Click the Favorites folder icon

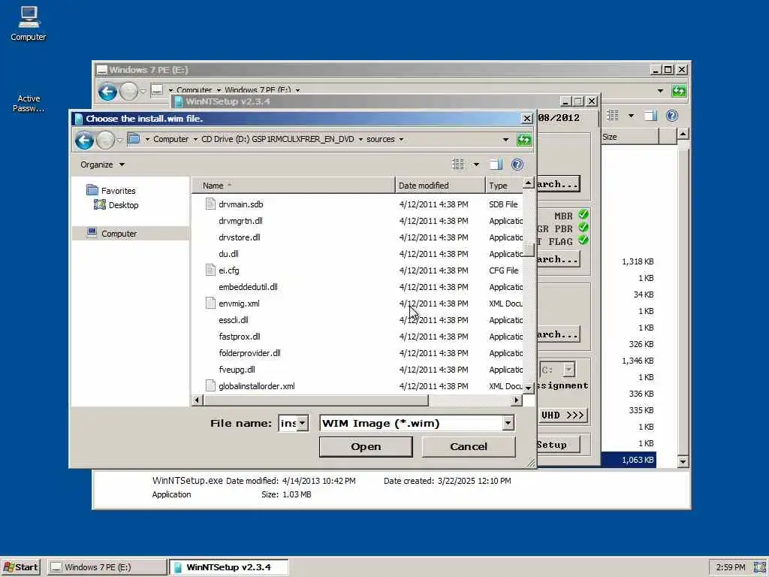pyautogui.click(x=92, y=190)
